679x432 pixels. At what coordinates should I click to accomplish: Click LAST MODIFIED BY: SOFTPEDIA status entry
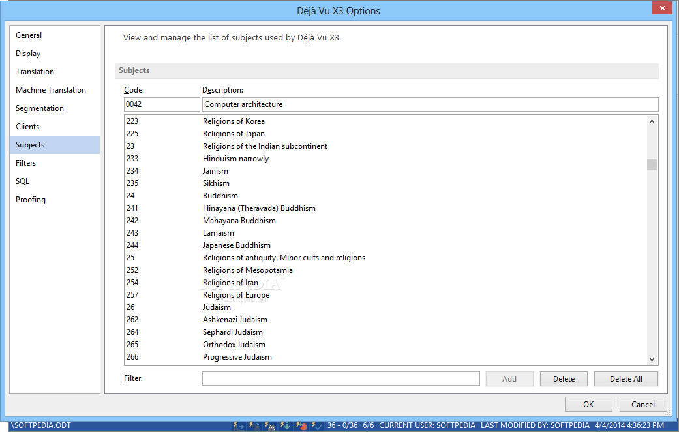pyautogui.click(x=535, y=425)
